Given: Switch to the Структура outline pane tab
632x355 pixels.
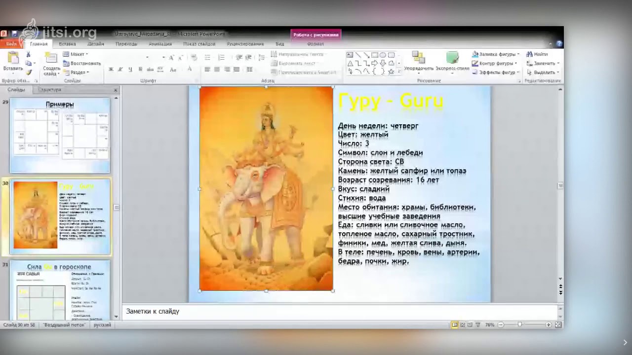Looking at the screenshot, I should point(50,90).
